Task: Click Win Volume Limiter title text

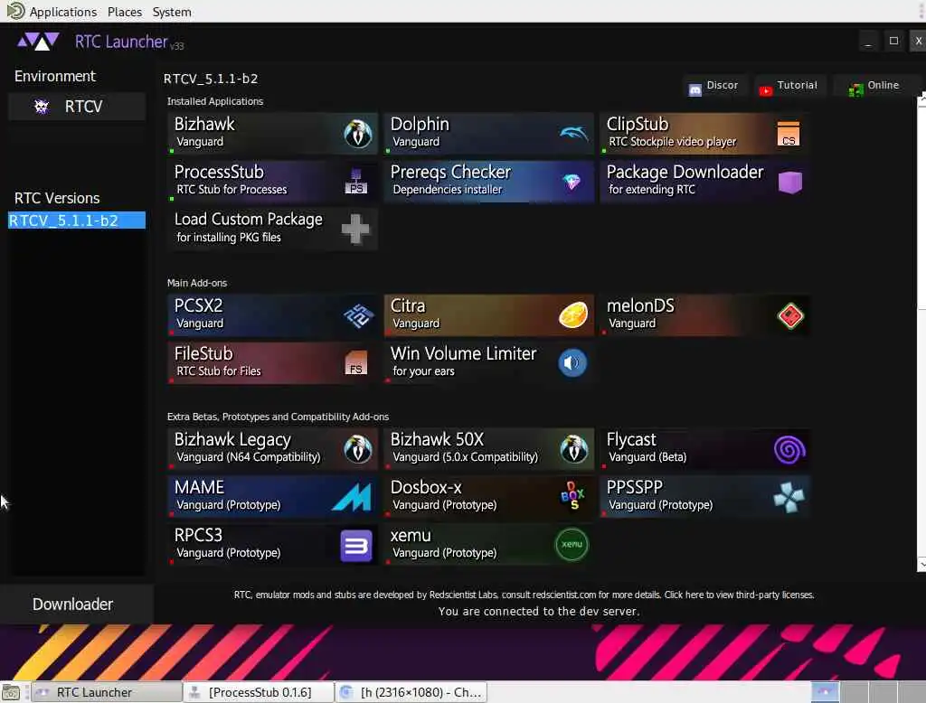Action: coord(464,353)
